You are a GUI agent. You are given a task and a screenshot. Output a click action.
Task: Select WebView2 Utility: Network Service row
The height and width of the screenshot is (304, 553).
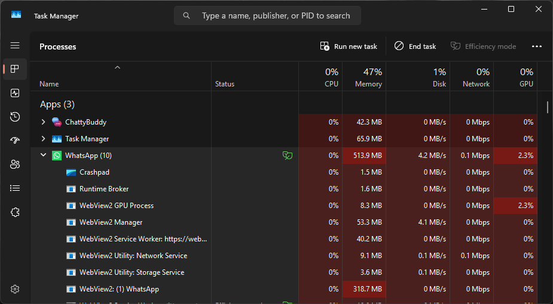pyautogui.click(x=284, y=256)
